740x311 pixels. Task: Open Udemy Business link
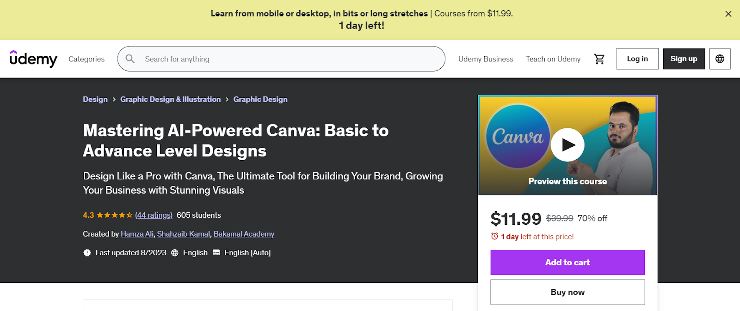(486, 59)
